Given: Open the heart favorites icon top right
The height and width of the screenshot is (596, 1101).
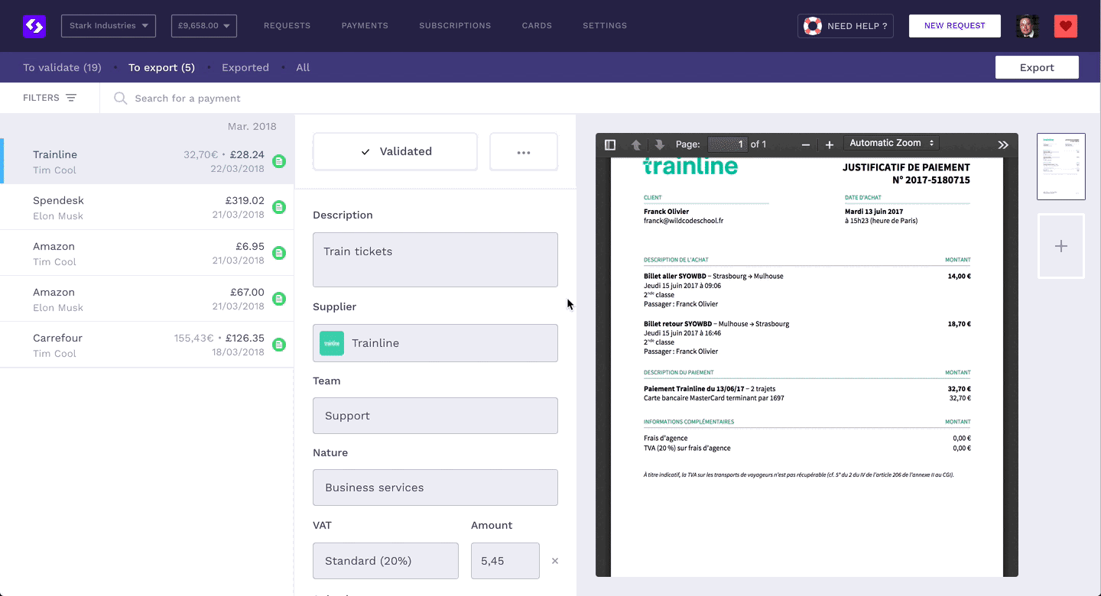Looking at the screenshot, I should [1065, 25].
